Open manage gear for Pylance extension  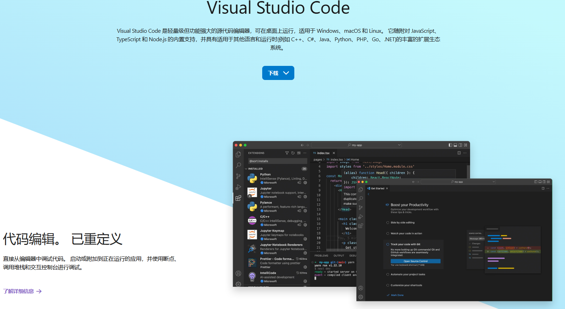(305, 211)
